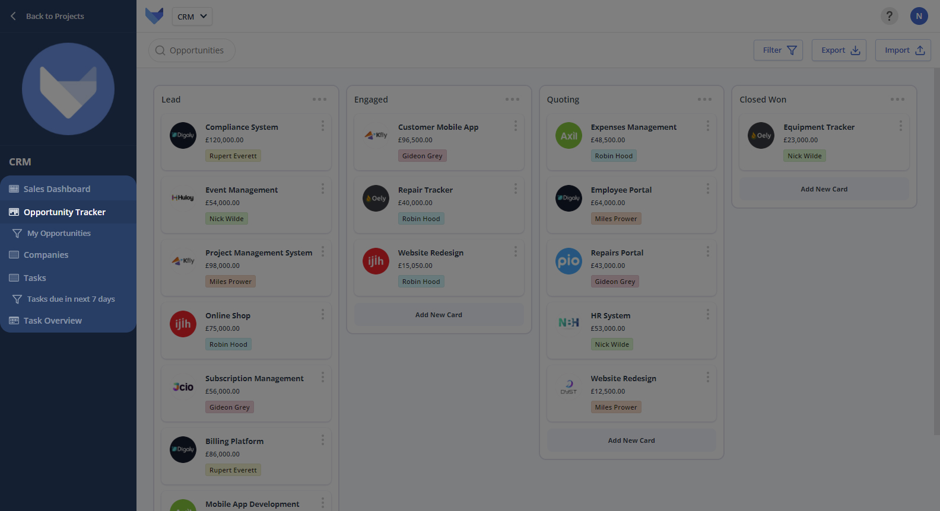The width and height of the screenshot is (940, 511).
Task: Open the user avatar N menu
Action: 919,16
